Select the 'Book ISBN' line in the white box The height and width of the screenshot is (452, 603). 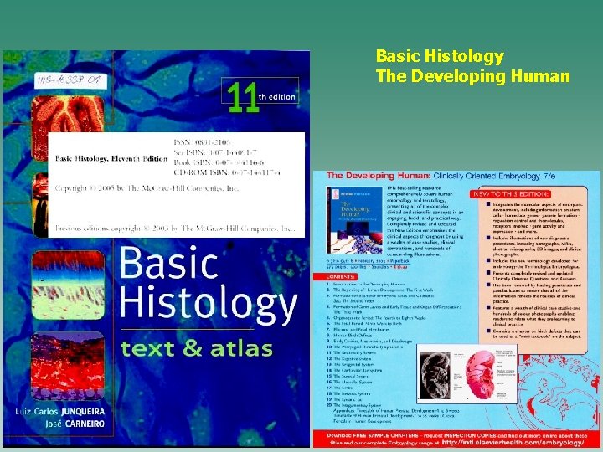(x=219, y=162)
